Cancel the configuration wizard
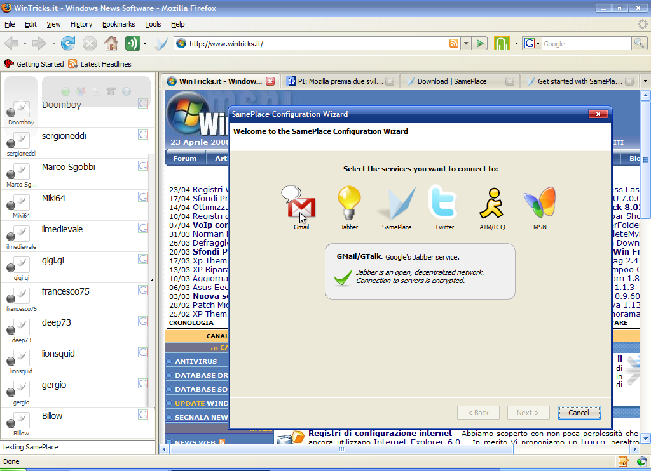The height and width of the screenshot is (471, 651). 579,413
